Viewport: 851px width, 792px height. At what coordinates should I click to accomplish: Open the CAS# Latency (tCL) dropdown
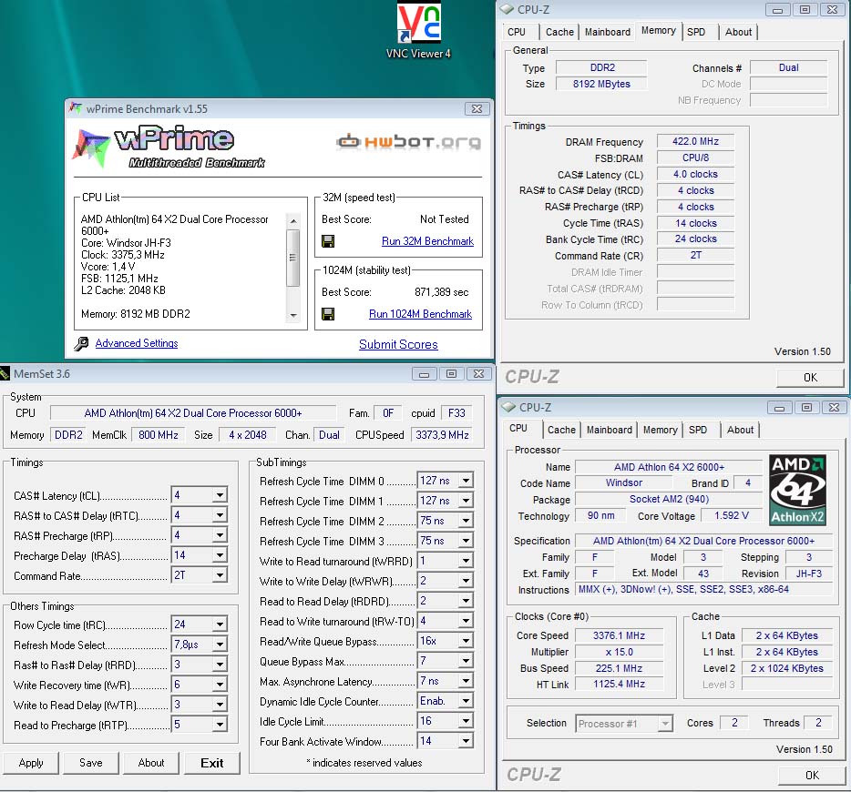tap(220, 495)
